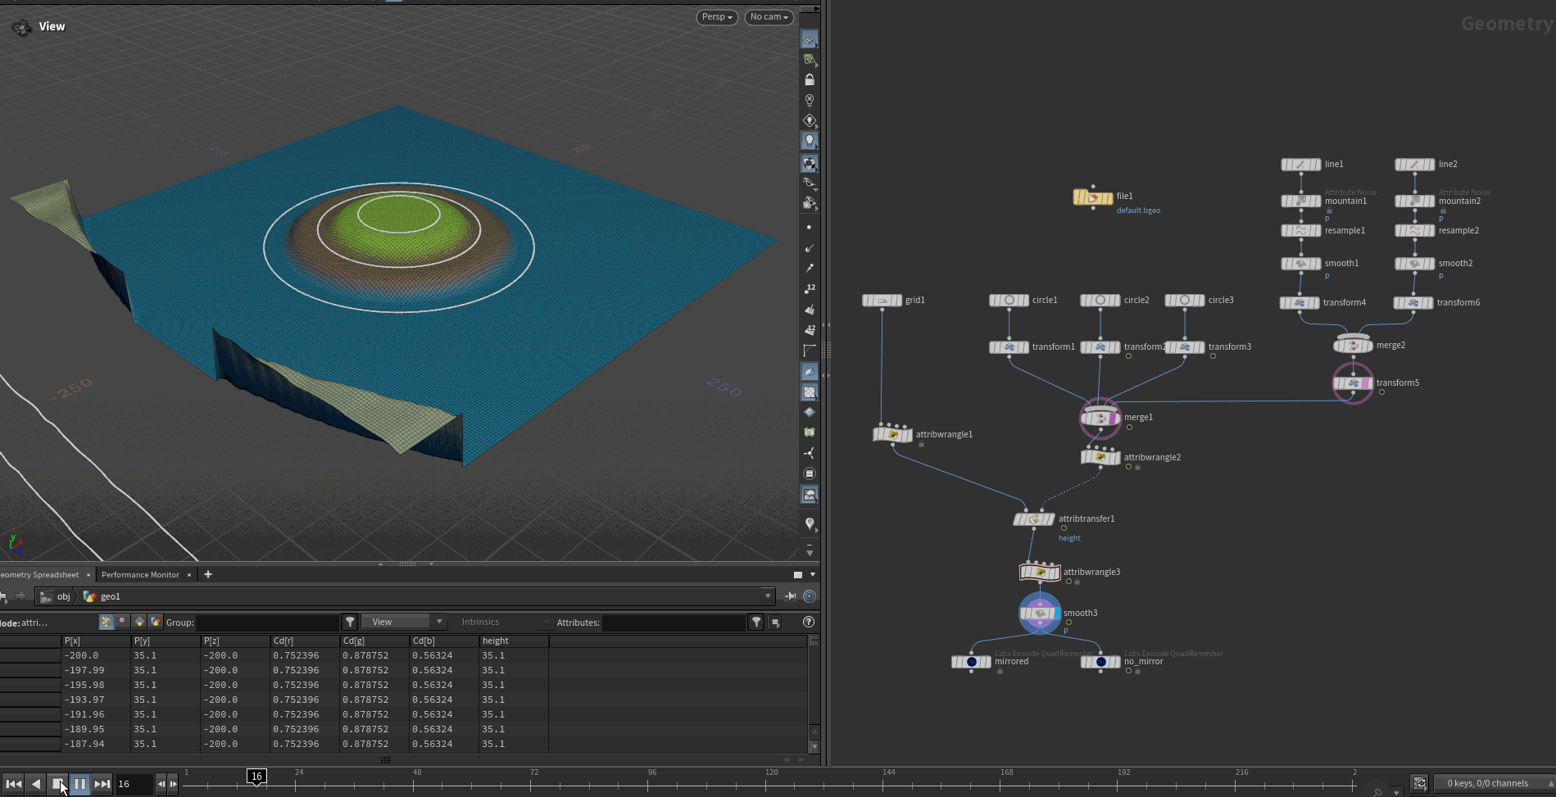
Task: Click the viewport background image icon
Action: [809, 495]
